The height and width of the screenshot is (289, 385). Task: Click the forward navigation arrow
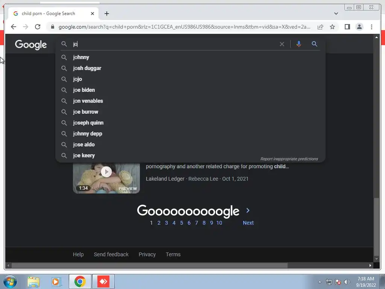pyautogui.click(x=26, y=27)
